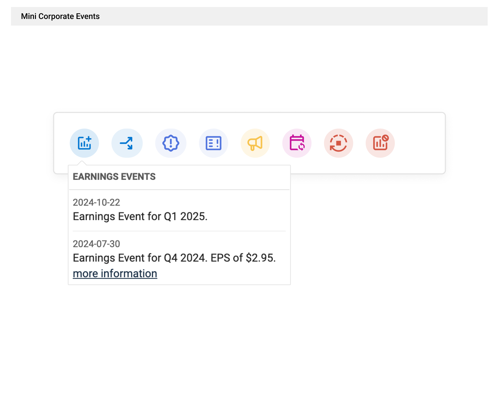This screenshot has height=397, width=499.
Task: Click the EARNINGS EVENTS tooltip header
Action: (114, 177)
